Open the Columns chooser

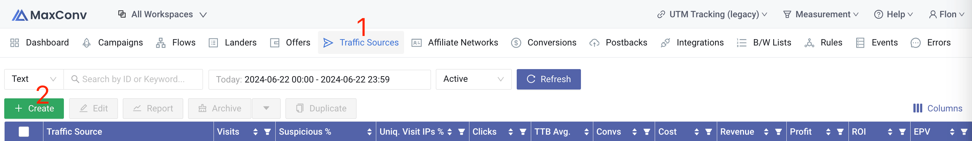(937, 109)
